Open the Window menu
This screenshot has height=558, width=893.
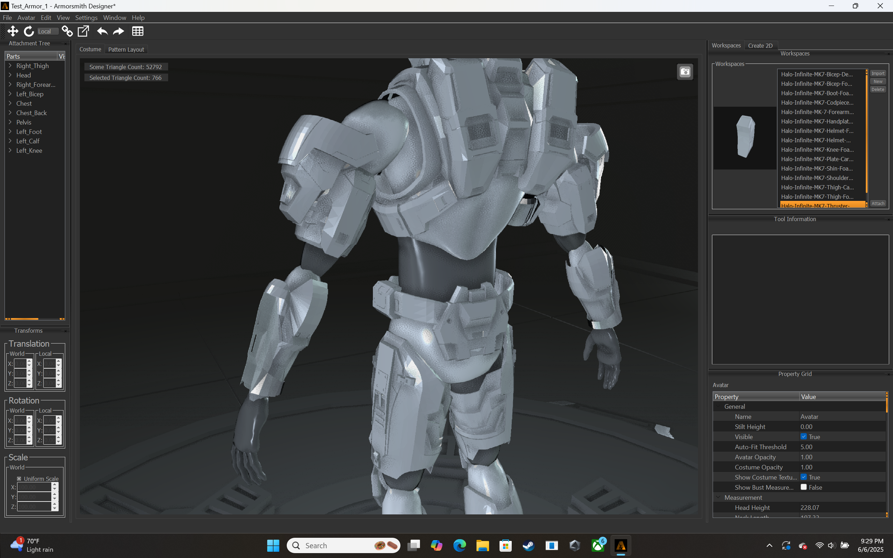114,18
